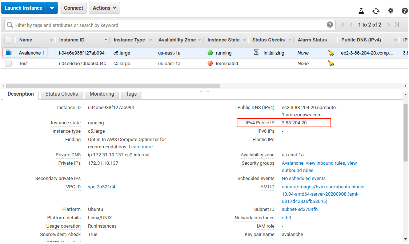Screen dimensions: 409x244
Task: Click the filter by tags search field
Action: (x=167, y=25)
